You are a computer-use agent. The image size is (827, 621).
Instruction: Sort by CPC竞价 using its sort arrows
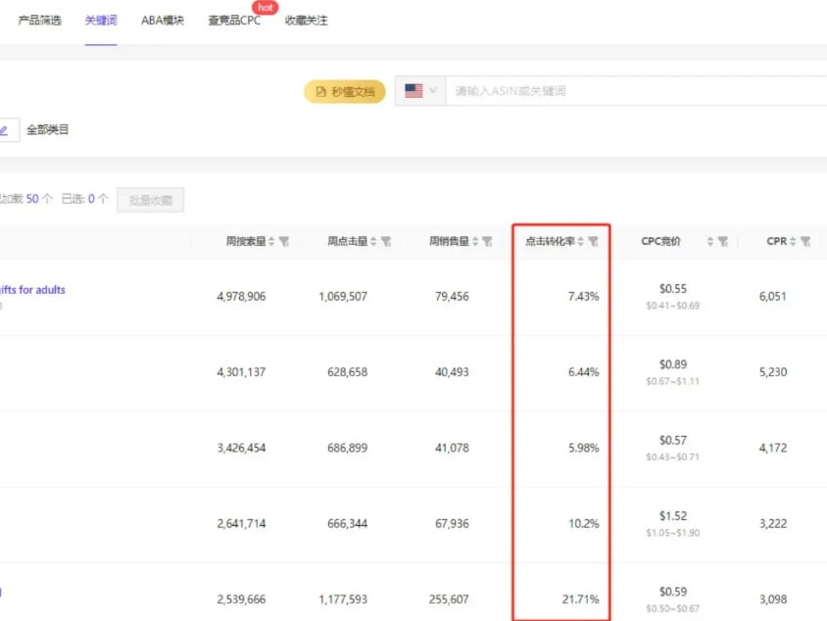(x=709, y=241)
